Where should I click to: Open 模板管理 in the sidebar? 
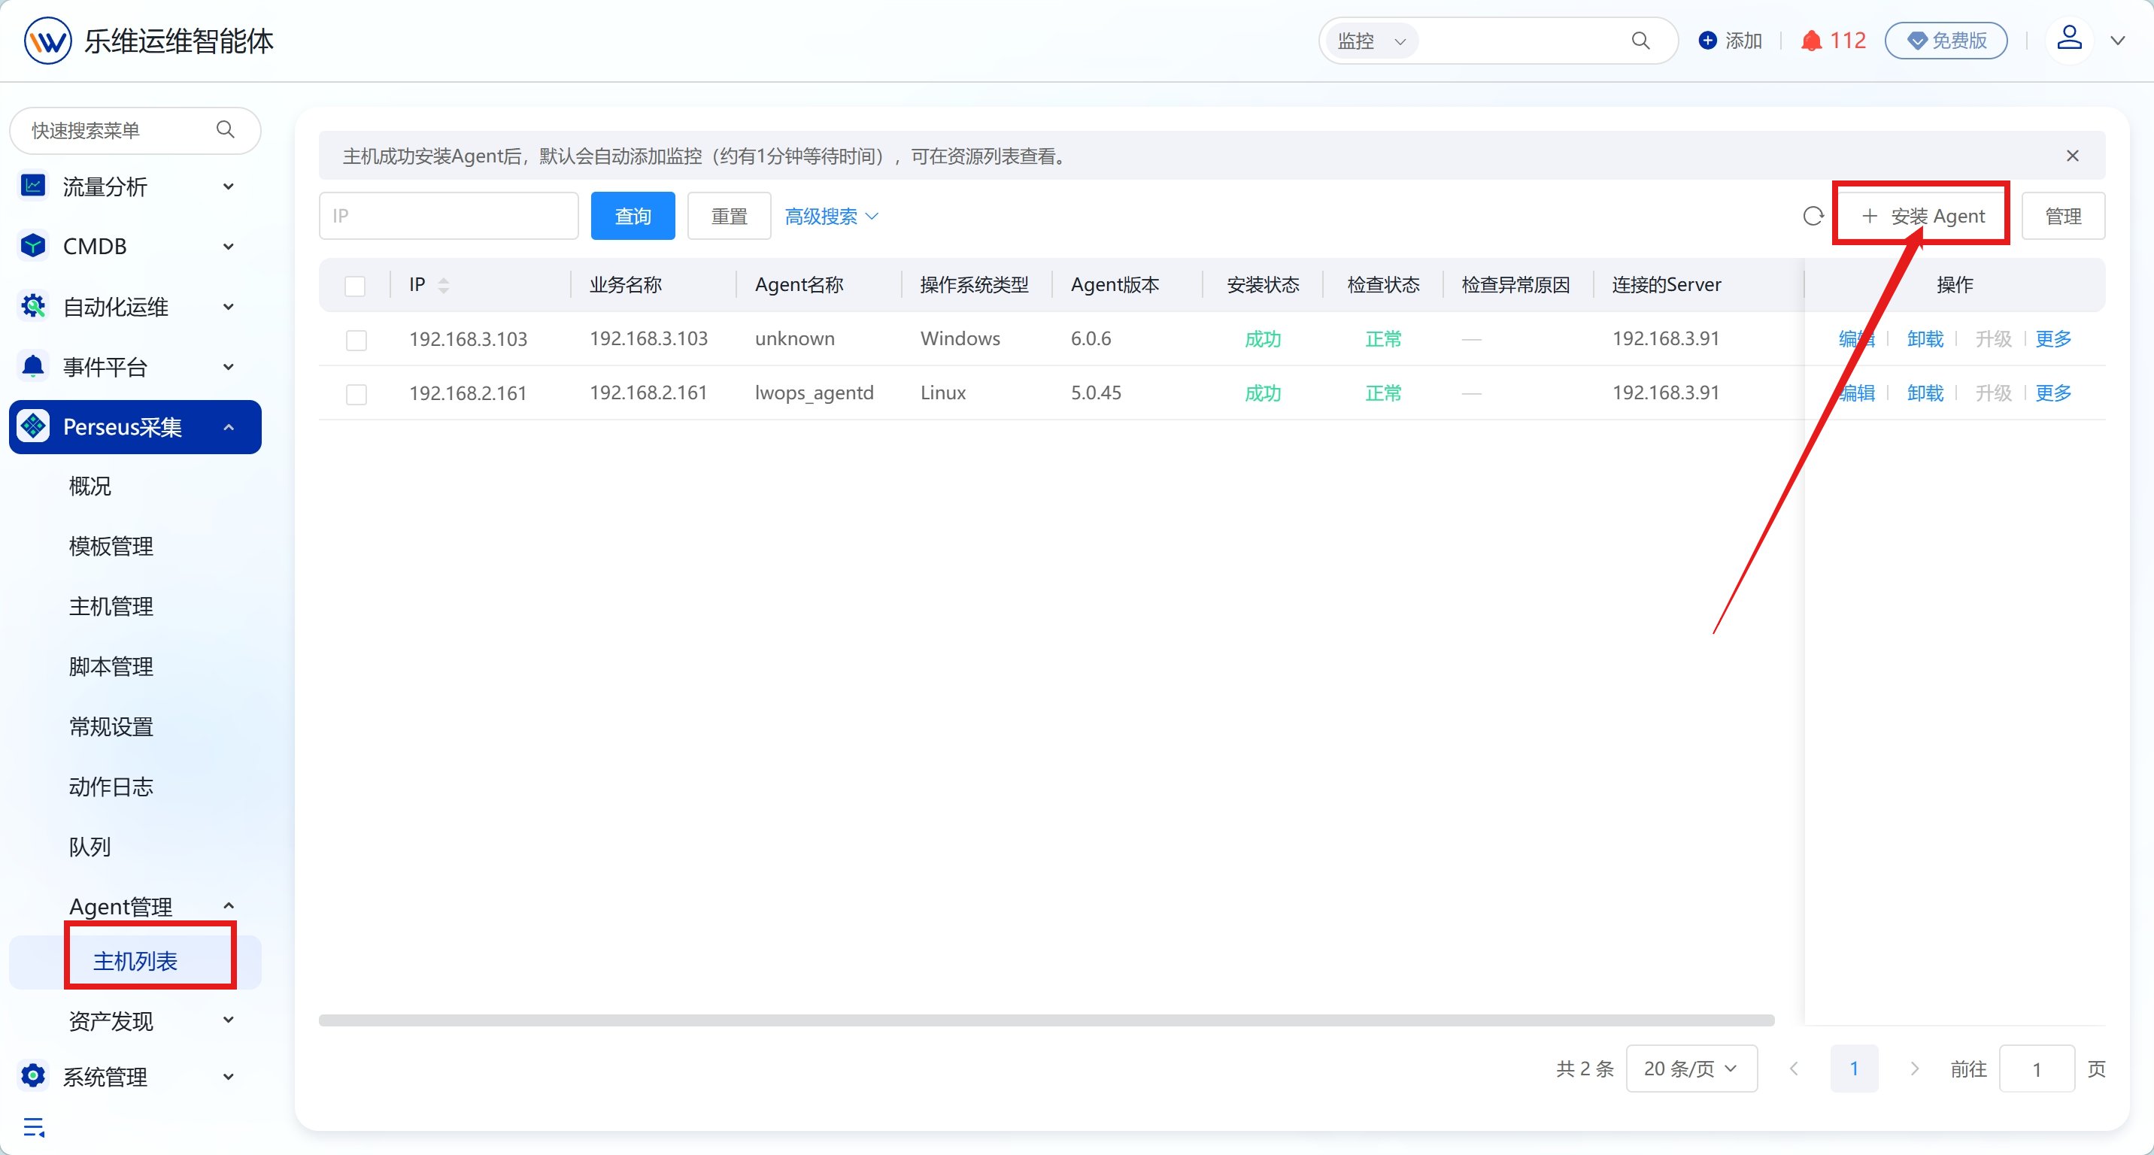(x=111, y=546)
